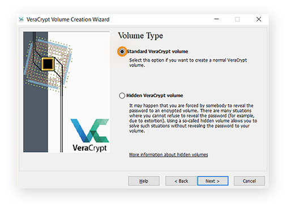Select Hidden VeraCrypt volume radio button
Screen dimensions: 287x206
(x=122, y=96)
